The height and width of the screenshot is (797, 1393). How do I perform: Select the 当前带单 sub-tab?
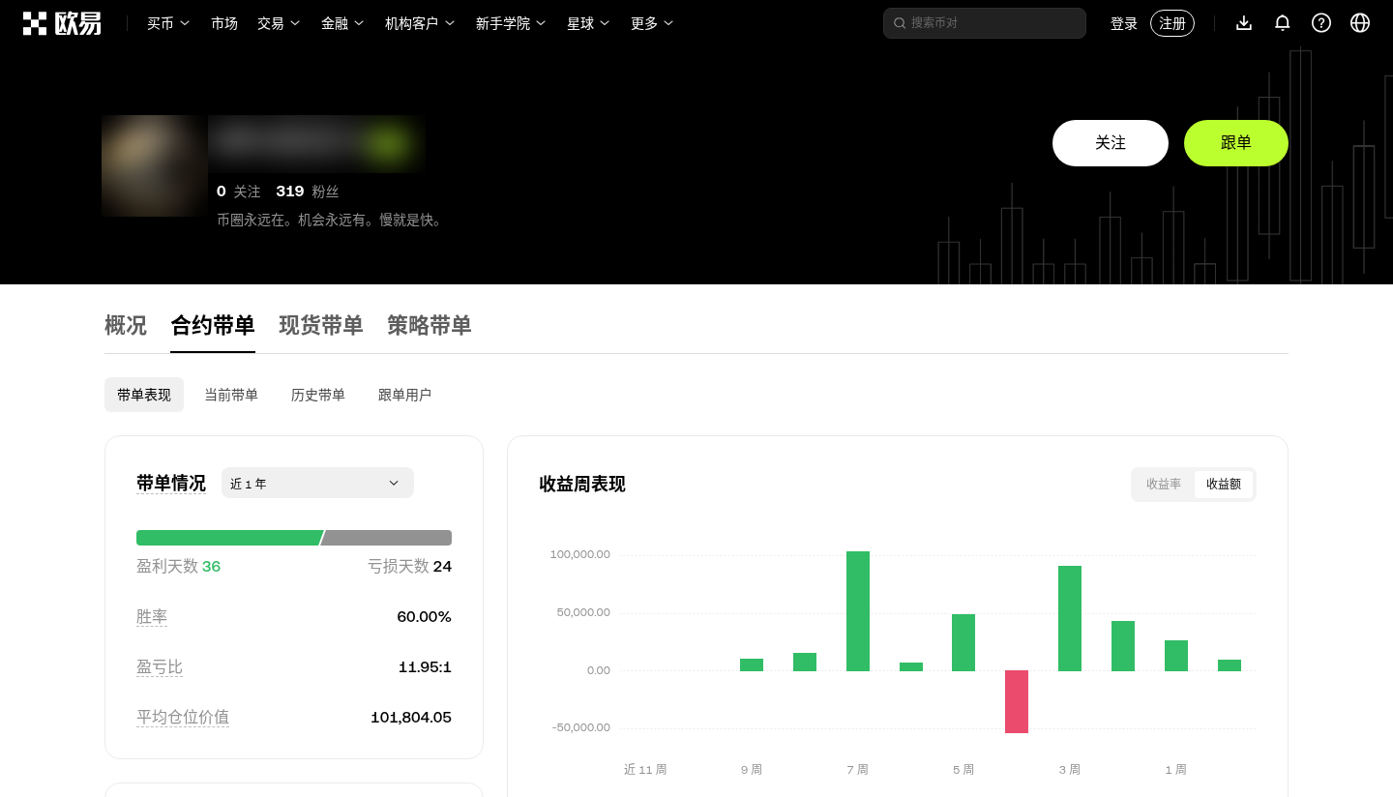coord(231,395)
